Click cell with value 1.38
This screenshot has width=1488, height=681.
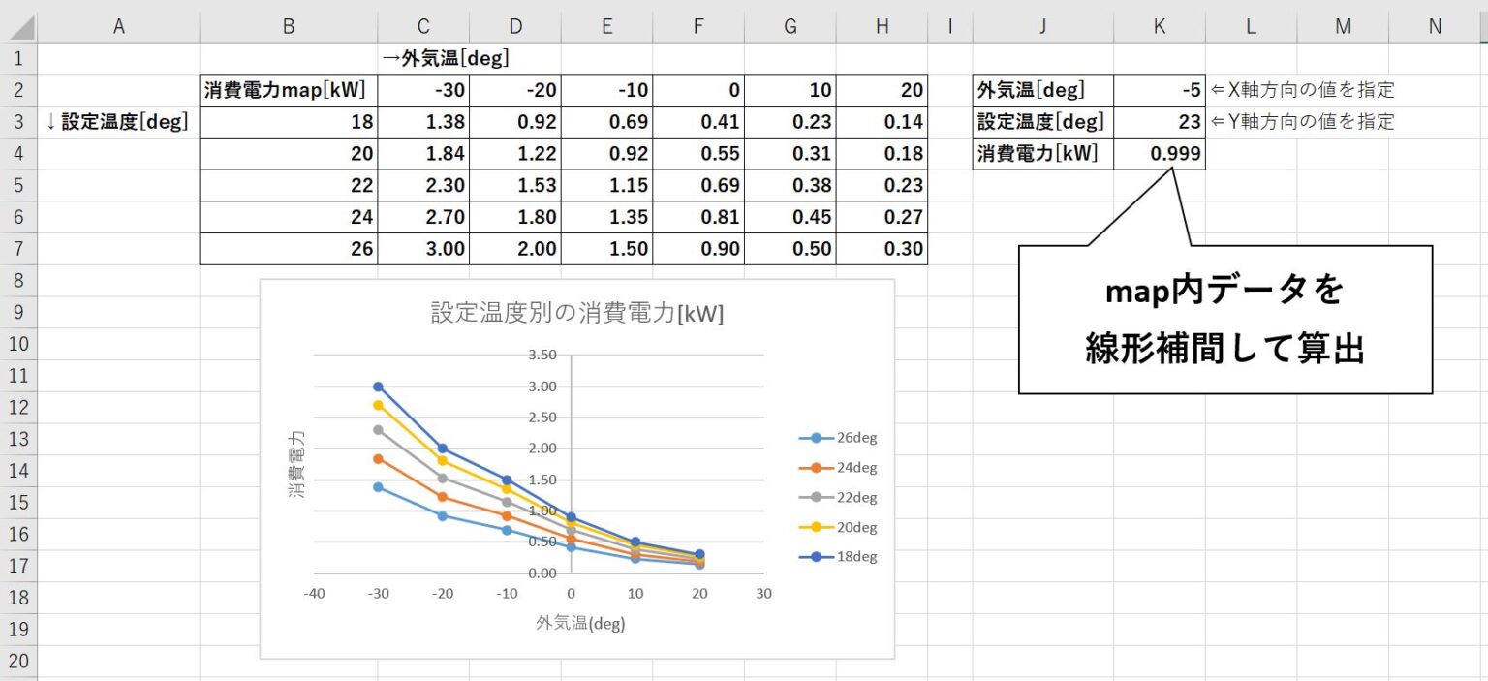pyautogui.click(x=423, y=122)
